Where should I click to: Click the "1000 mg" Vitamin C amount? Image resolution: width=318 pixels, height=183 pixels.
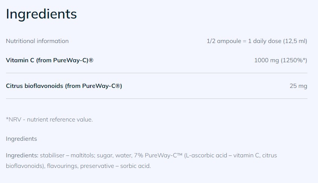[x=266, y=60]
